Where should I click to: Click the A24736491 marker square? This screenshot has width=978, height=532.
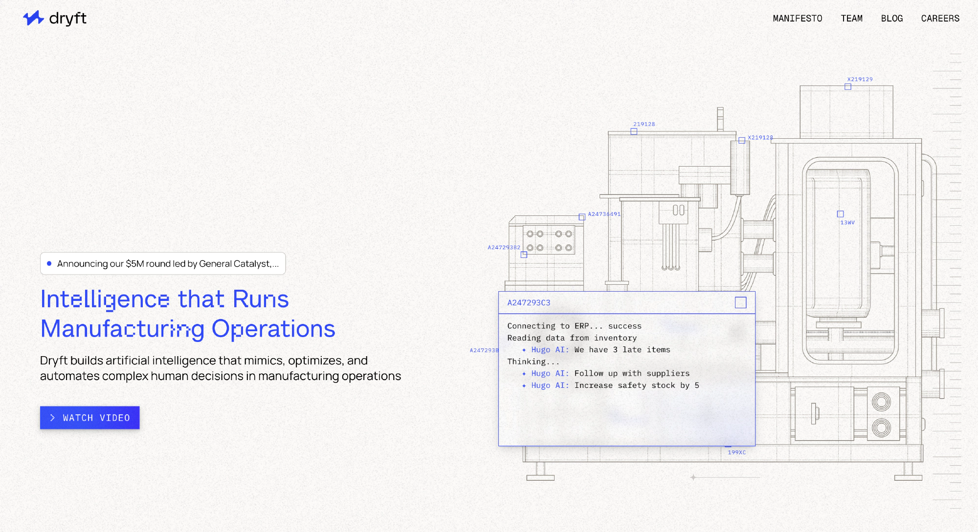tap(582, 217)
